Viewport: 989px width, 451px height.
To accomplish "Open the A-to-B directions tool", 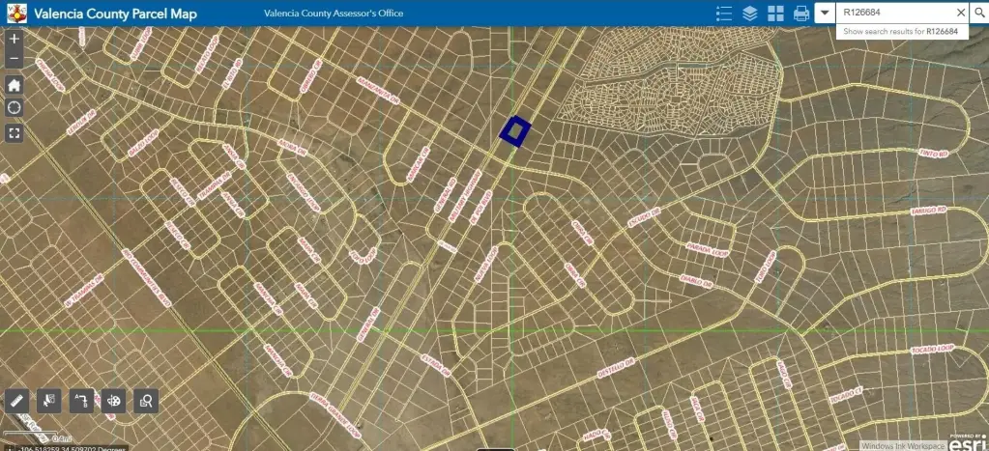I will (81, 400).
